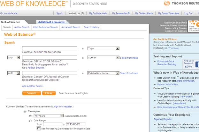This screenshot has height=132, width=199.
Task: Click Add Another Field link
Action: (33, 86)
